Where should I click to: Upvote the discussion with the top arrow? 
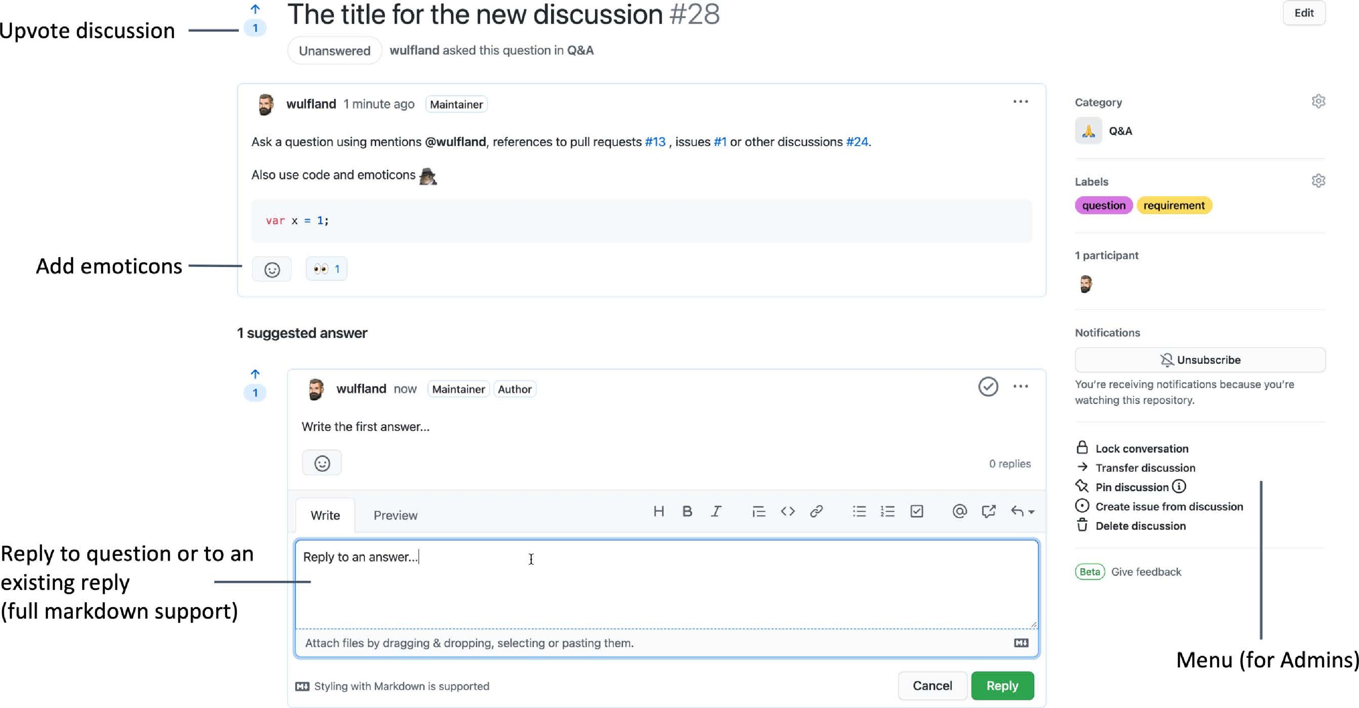pos(256,9)
